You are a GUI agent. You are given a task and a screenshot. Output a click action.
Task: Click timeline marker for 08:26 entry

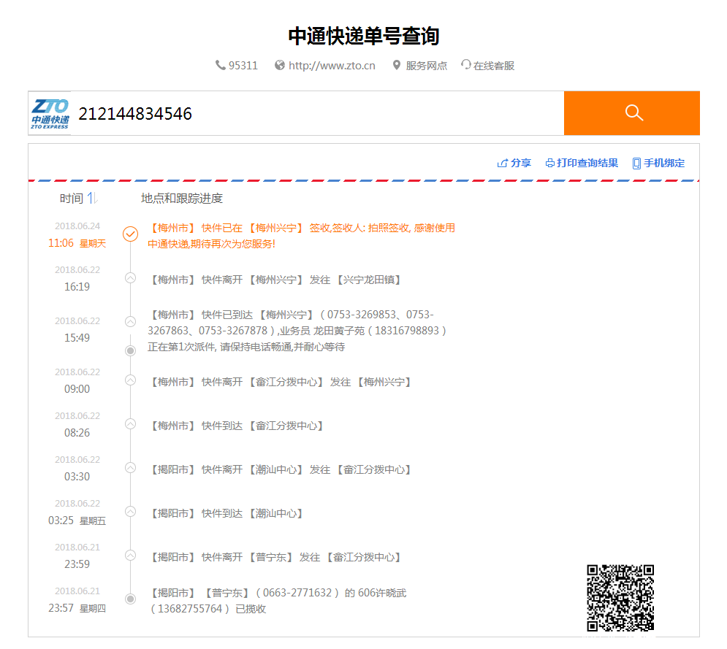[131, 424]
